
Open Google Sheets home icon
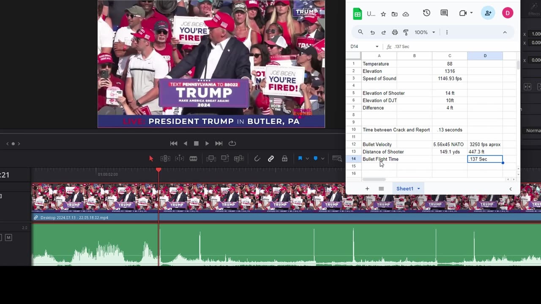[358, 14]
